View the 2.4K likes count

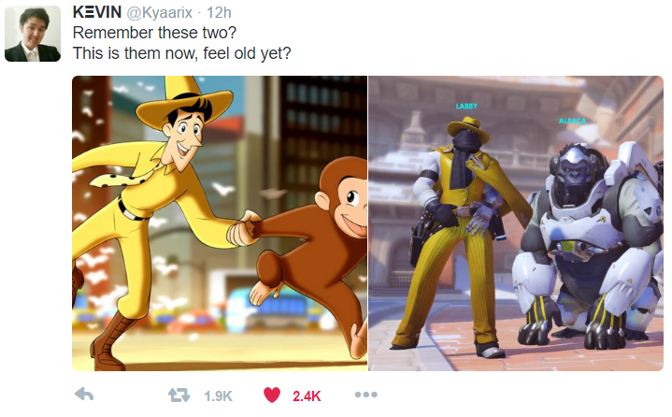[x=307, y=396]
